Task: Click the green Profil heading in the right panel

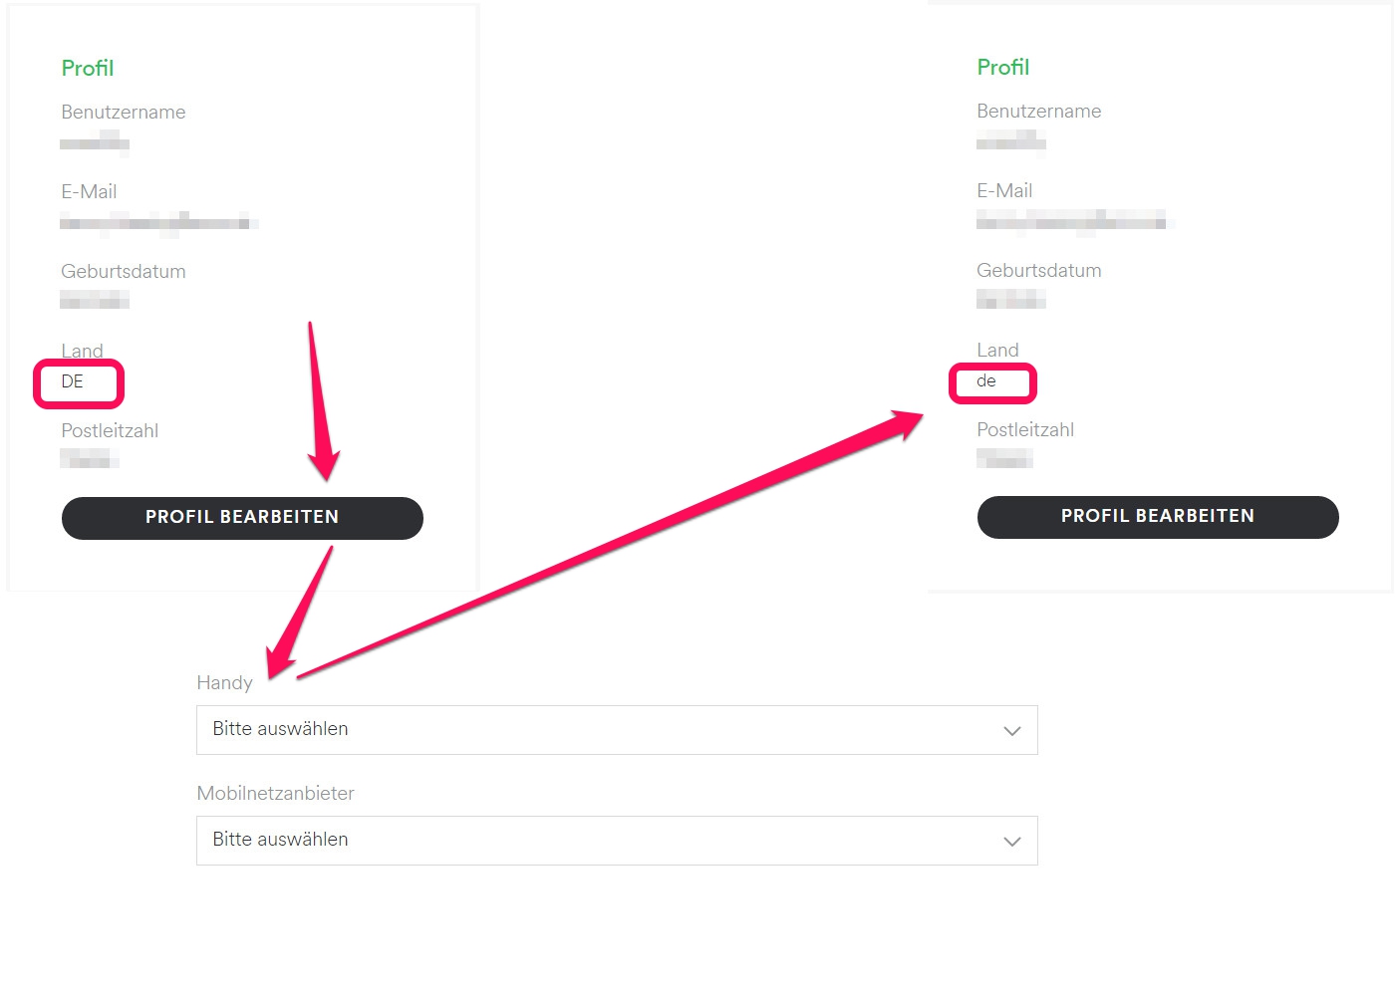Action: coord(1003,68)
